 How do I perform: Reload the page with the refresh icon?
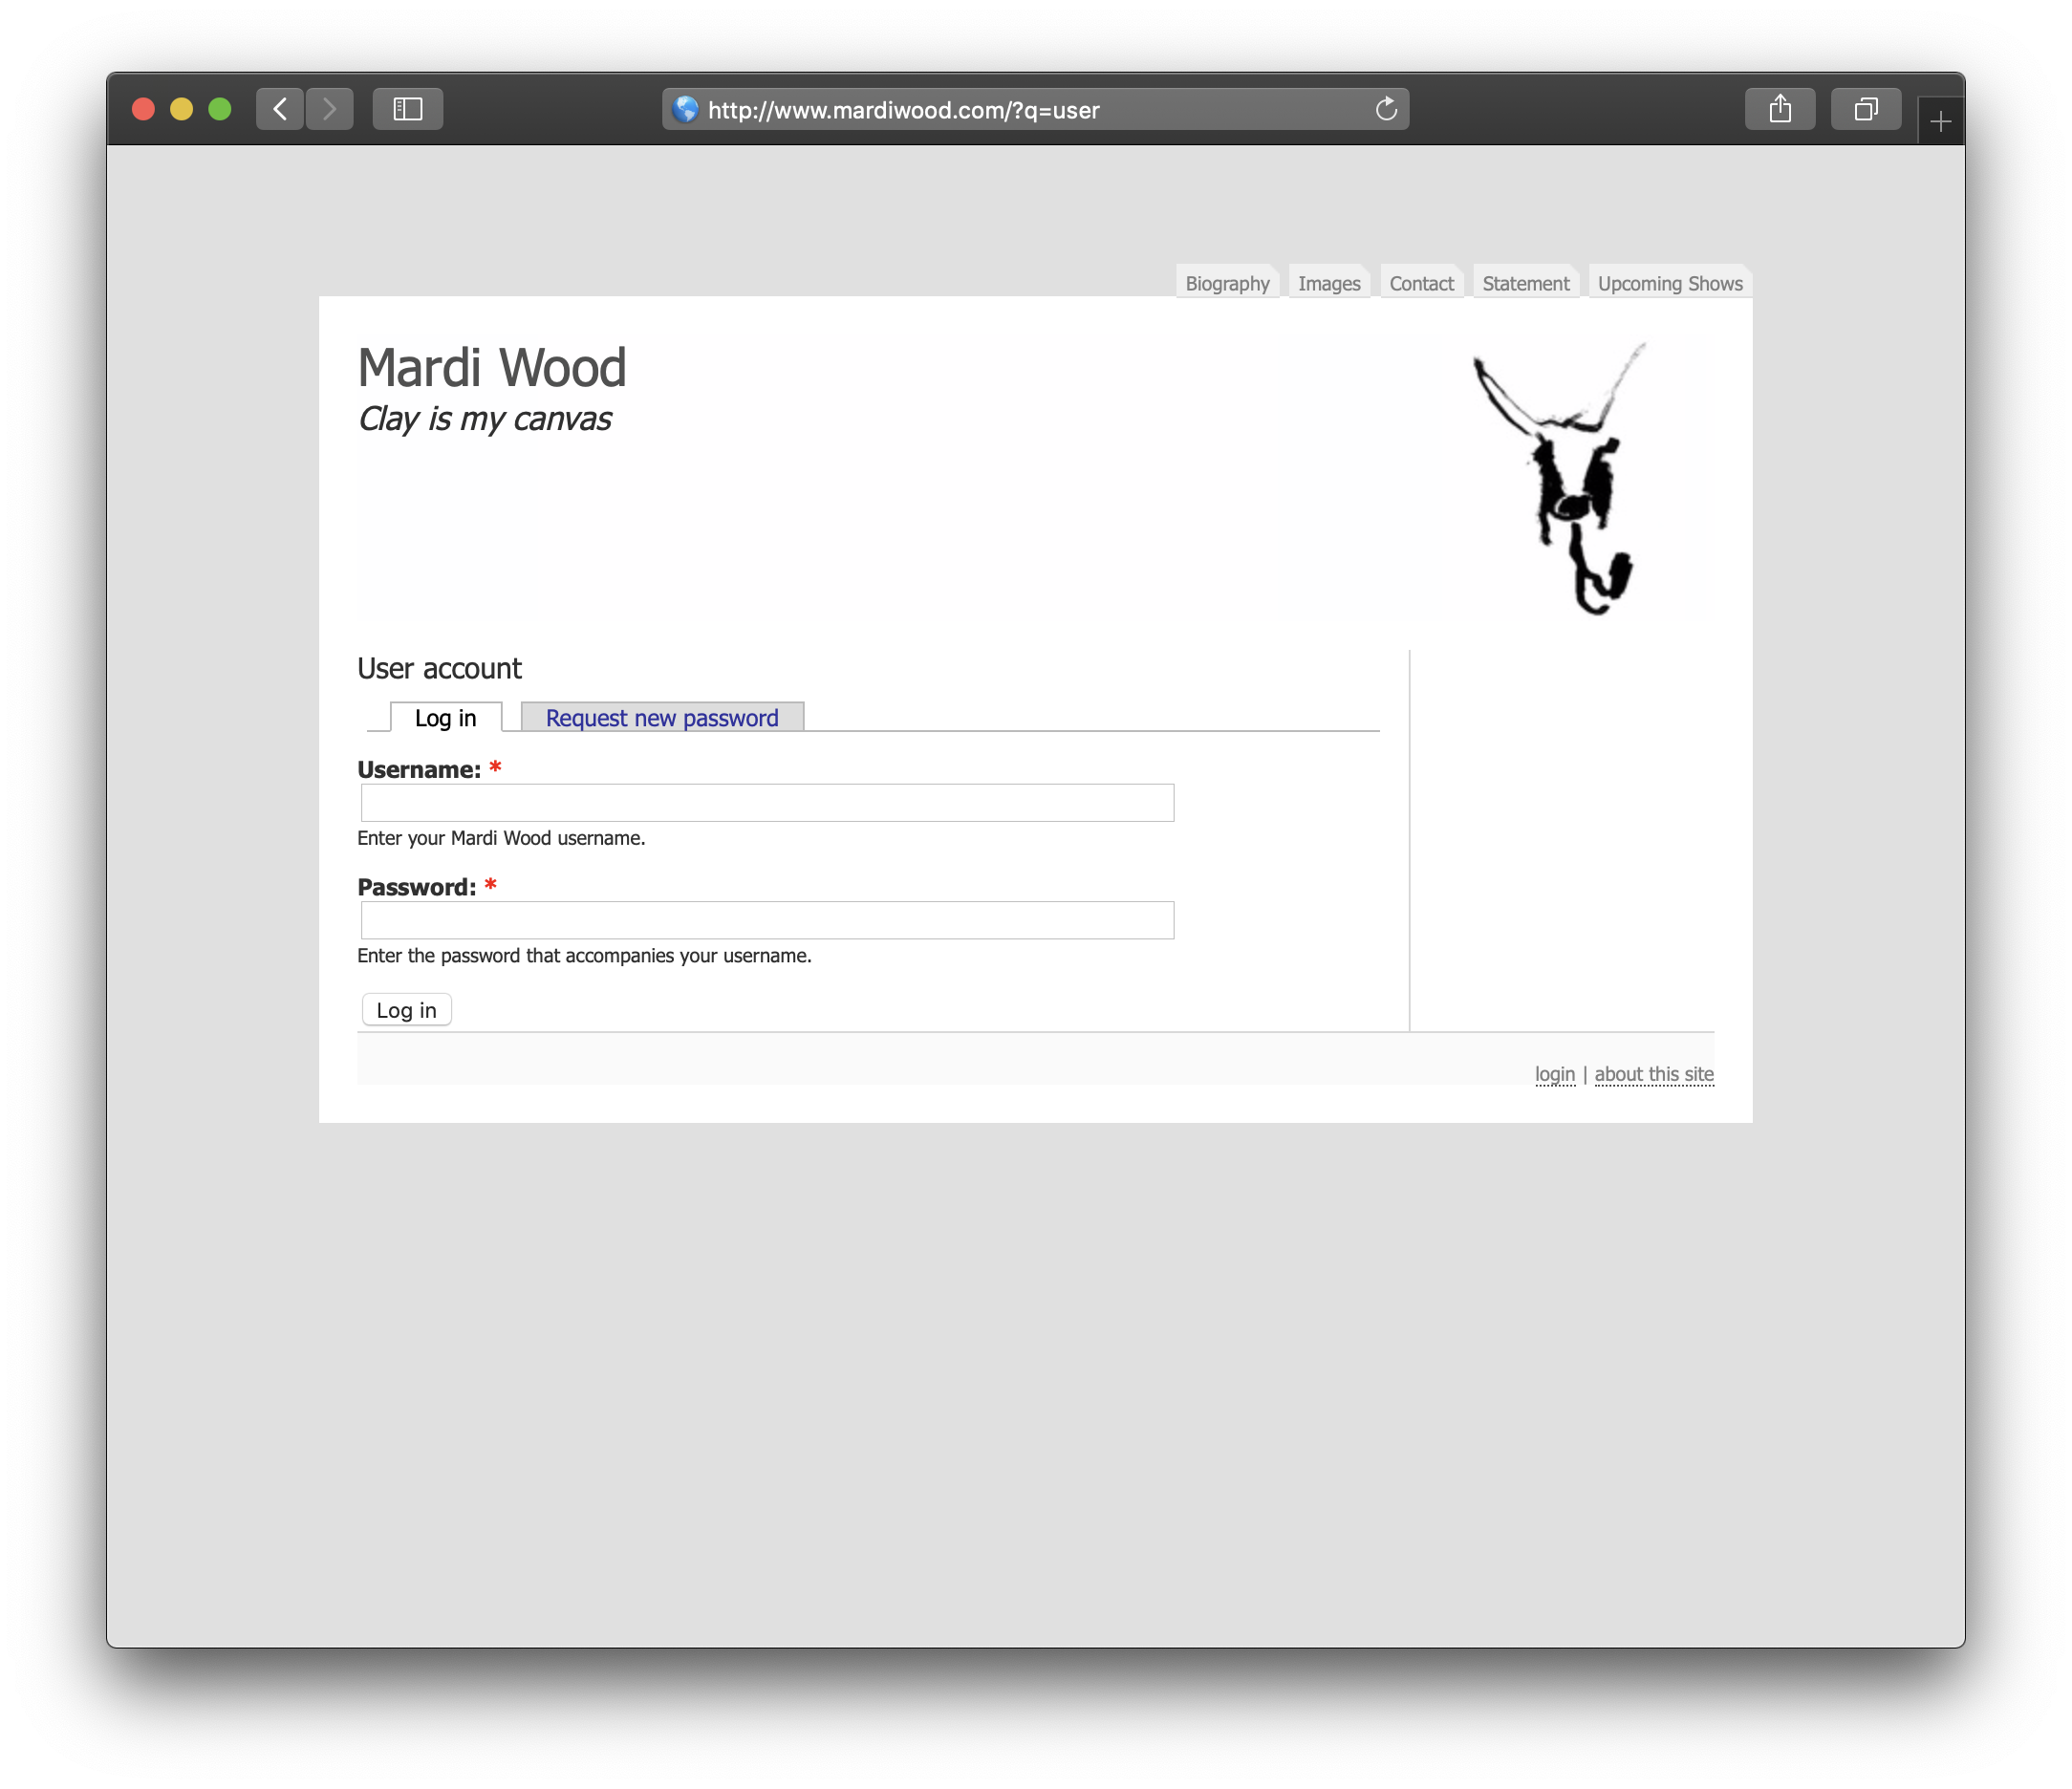[1386, 109]
